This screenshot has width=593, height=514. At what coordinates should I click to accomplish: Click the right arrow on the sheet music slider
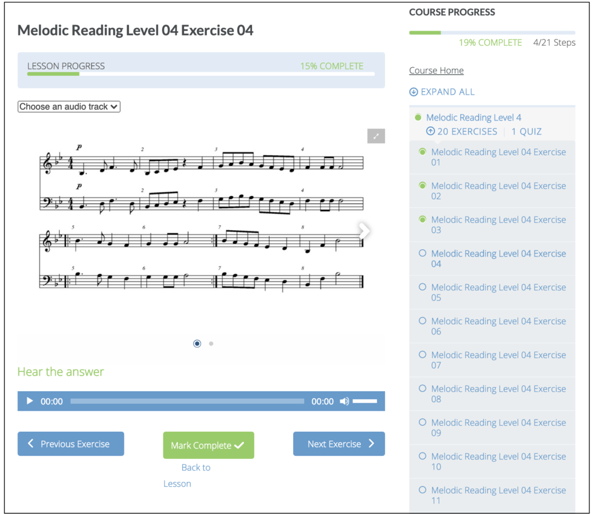[364, 231]
